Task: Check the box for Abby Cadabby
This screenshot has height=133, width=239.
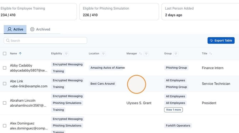Action: coord(5,68)
